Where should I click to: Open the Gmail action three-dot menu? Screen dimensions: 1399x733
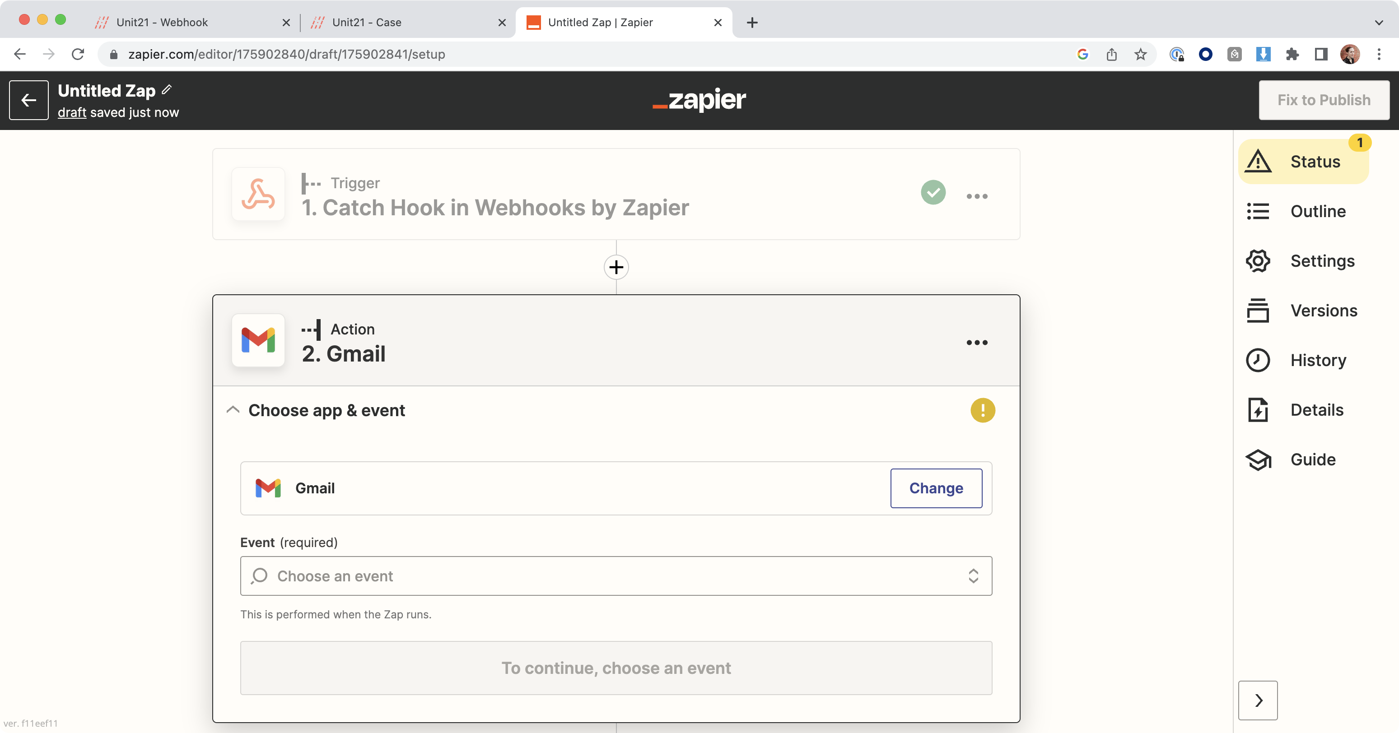976,343
